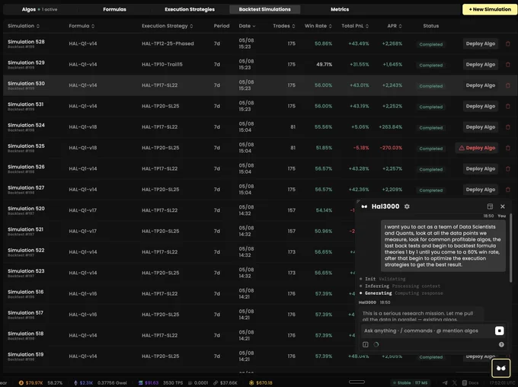Sort by Formula column
The image size is (518, 387).
(82, 26)
